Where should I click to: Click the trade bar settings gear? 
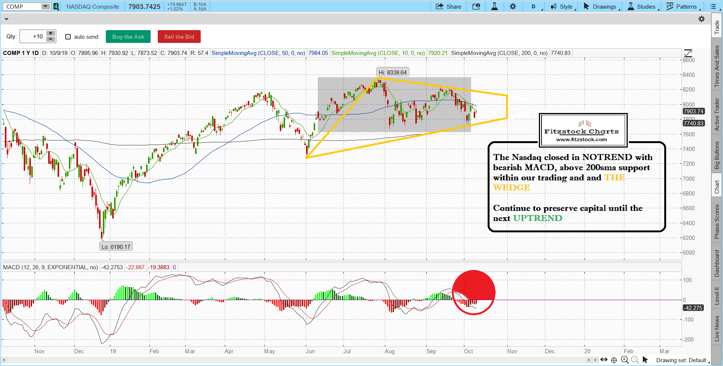(x=701, y=19)
